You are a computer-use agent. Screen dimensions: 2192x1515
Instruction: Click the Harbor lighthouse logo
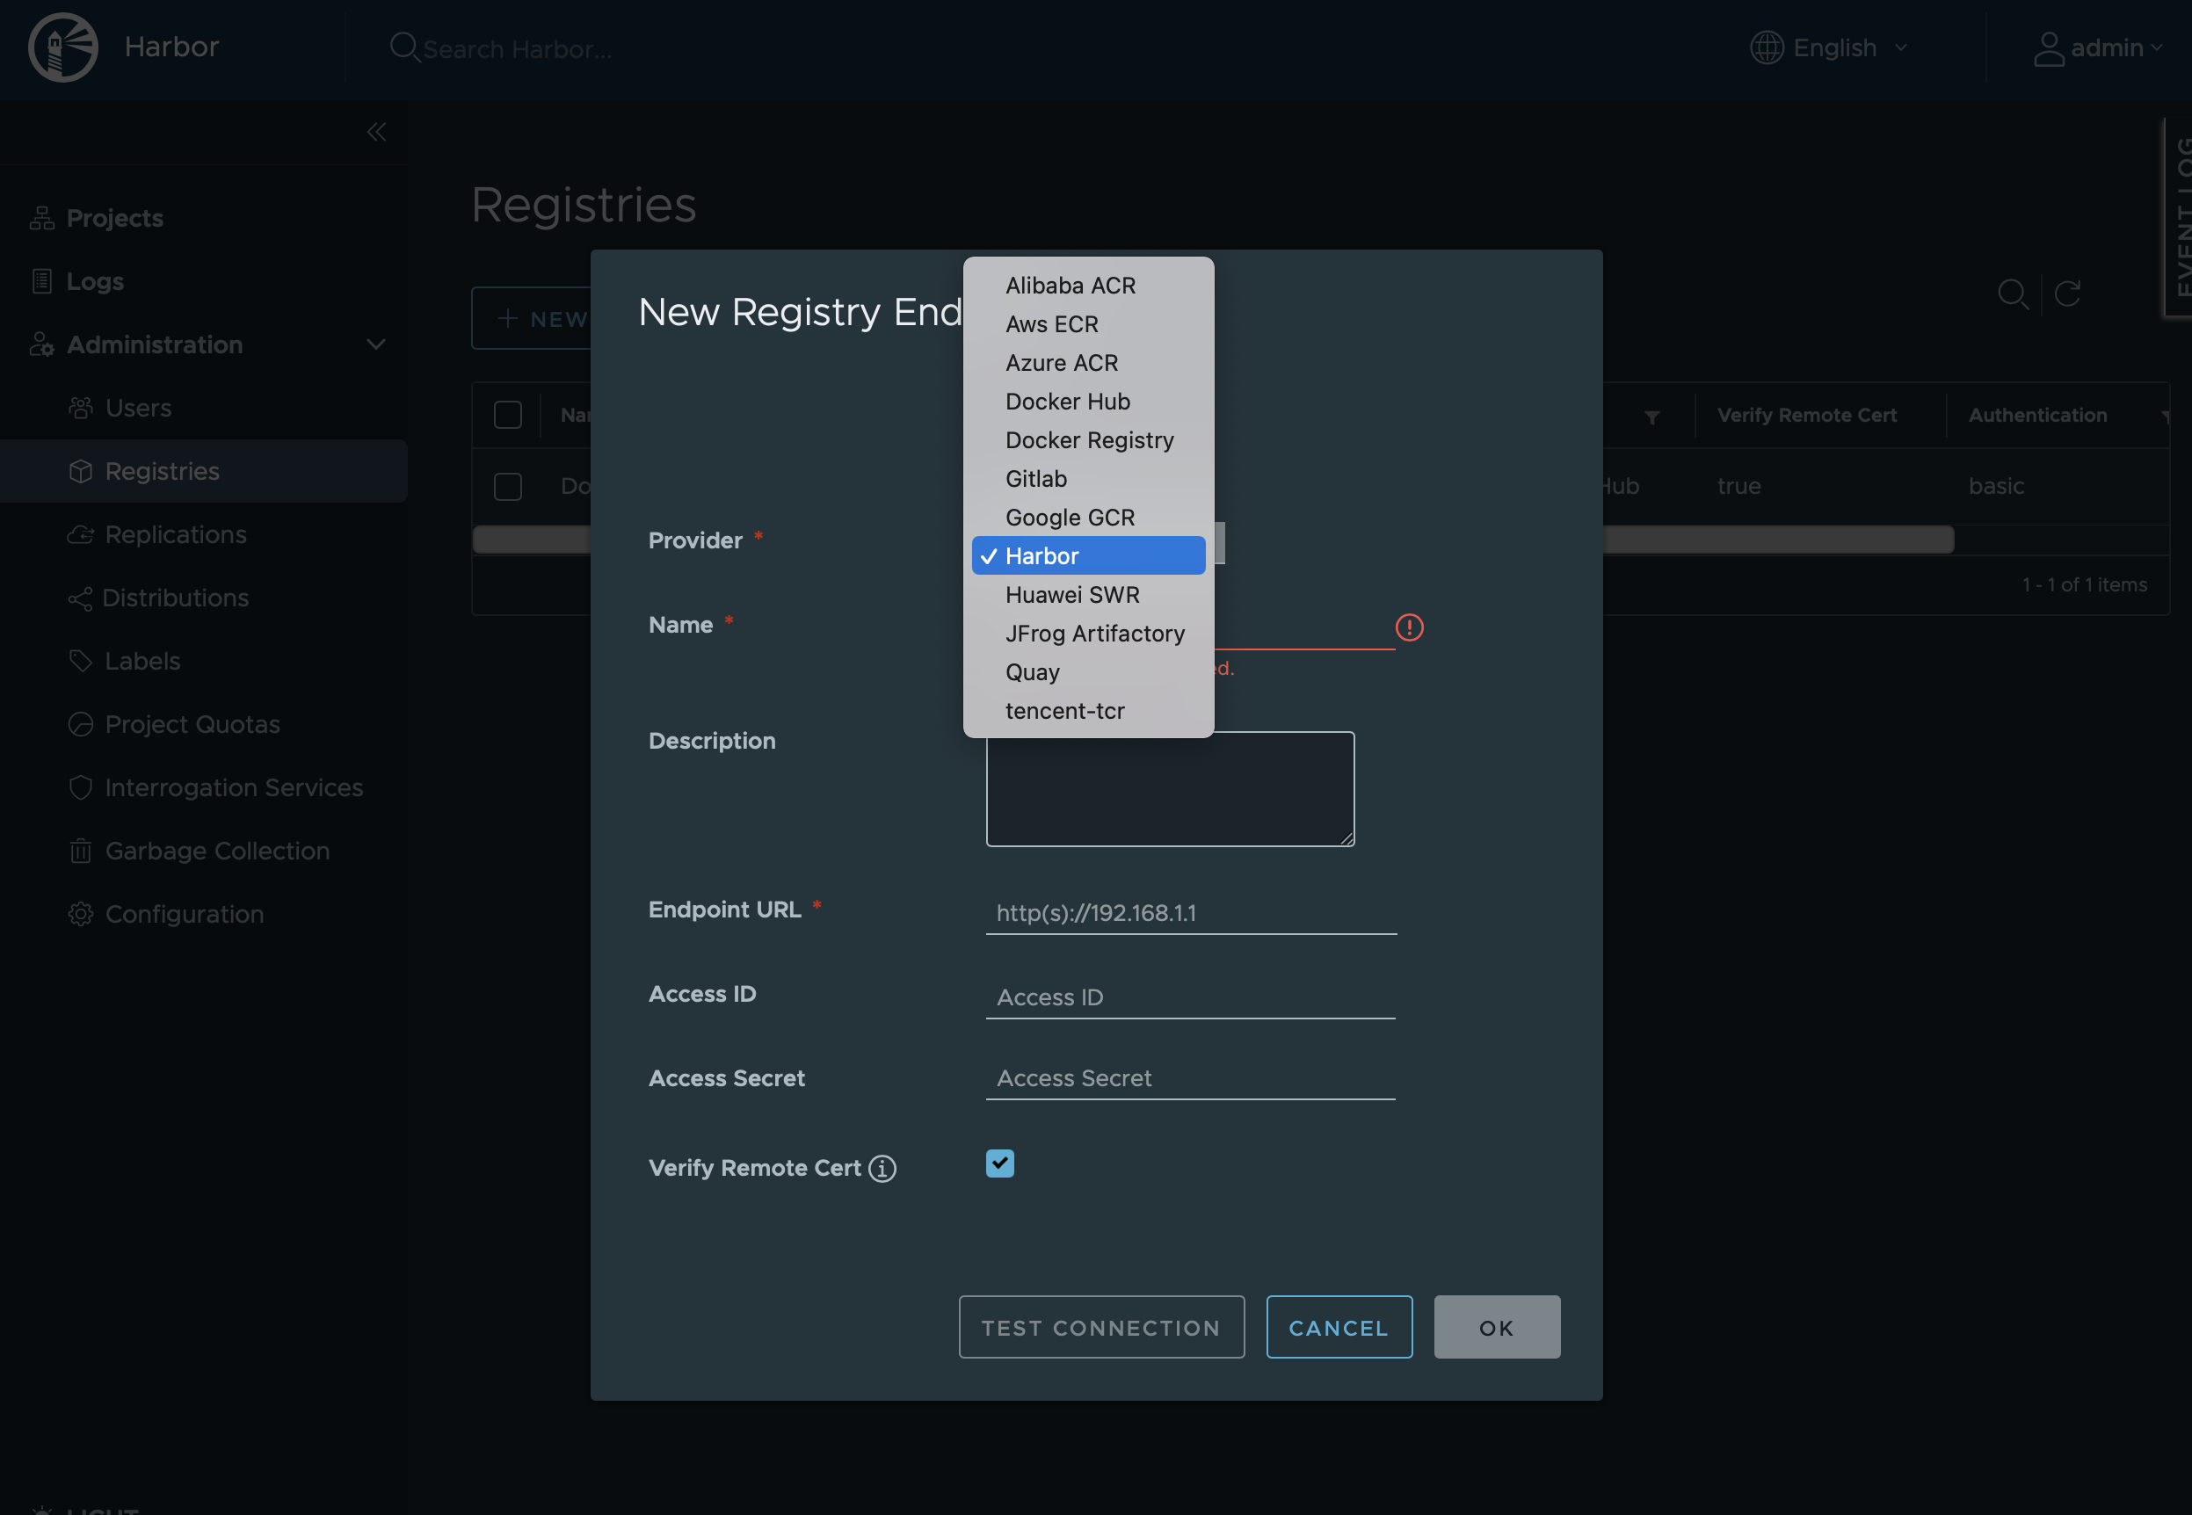pos(62,47)
